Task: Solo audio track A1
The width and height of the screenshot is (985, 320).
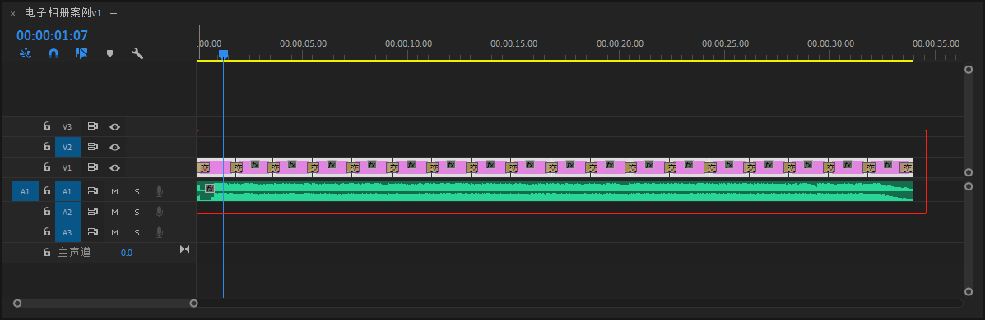Action: coord(137,192)
